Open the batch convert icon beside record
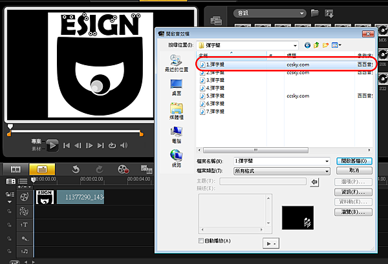This screenshot has width=388, height=264. [147, 169]
